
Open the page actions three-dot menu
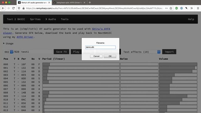166,8
